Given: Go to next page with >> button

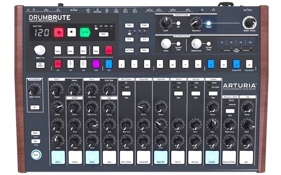Looking at the screenshot, I should pos(144,39).
